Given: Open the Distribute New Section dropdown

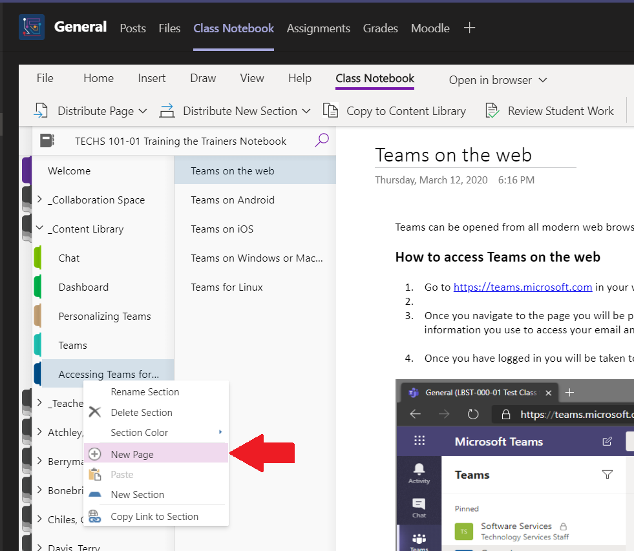Looking at the screenshot, I should click(x=306, y=111).
